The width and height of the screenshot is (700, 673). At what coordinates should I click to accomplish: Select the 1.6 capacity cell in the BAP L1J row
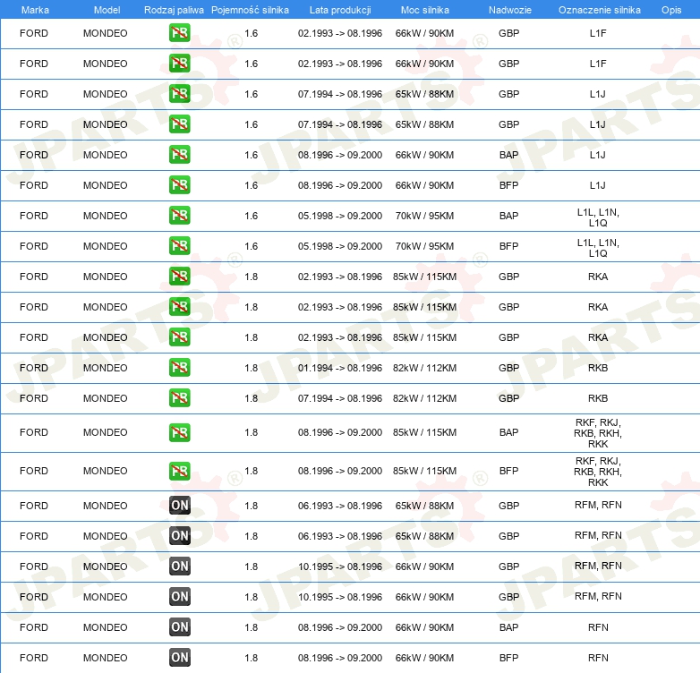click(x=251, y=155)
